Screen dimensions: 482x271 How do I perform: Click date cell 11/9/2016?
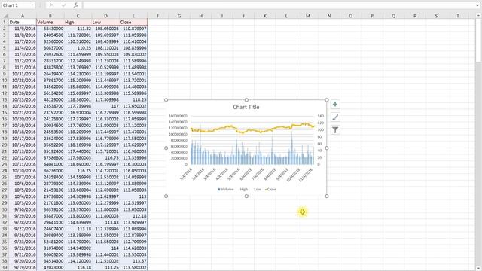(x=23, y=29)
